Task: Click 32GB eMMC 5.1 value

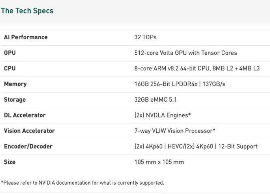Action: click(x=156, y=100)
